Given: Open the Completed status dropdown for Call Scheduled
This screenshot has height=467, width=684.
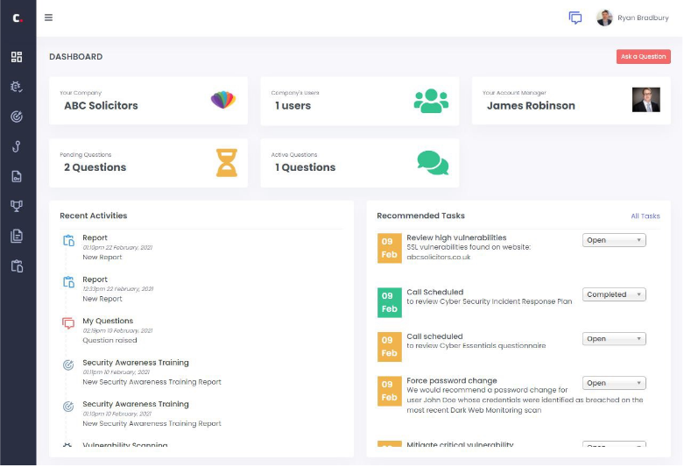Looking at the screenshot, I should point(614,294).
